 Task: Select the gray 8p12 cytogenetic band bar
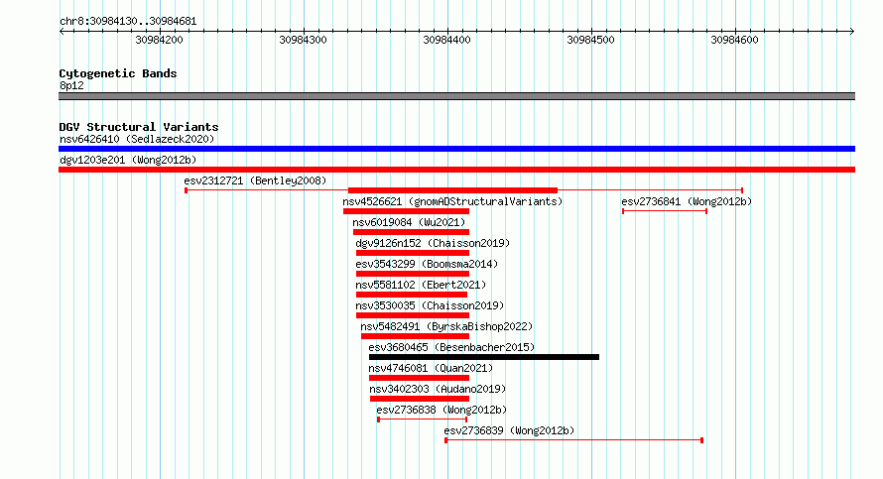[x=456, y=96]
